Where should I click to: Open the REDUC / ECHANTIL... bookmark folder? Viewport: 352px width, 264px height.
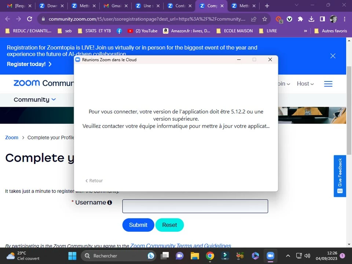click(x=29, y=31)
